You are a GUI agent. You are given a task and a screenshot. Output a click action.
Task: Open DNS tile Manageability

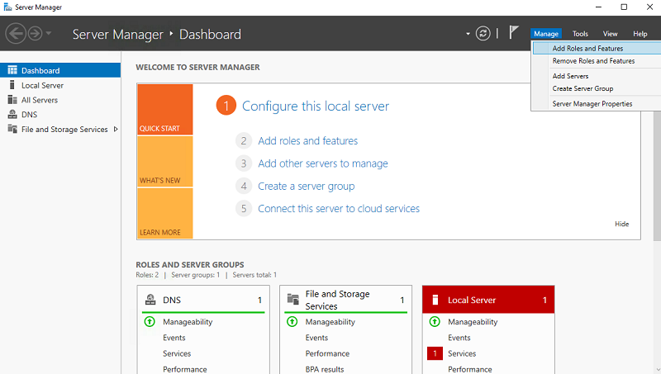point(188,322)
